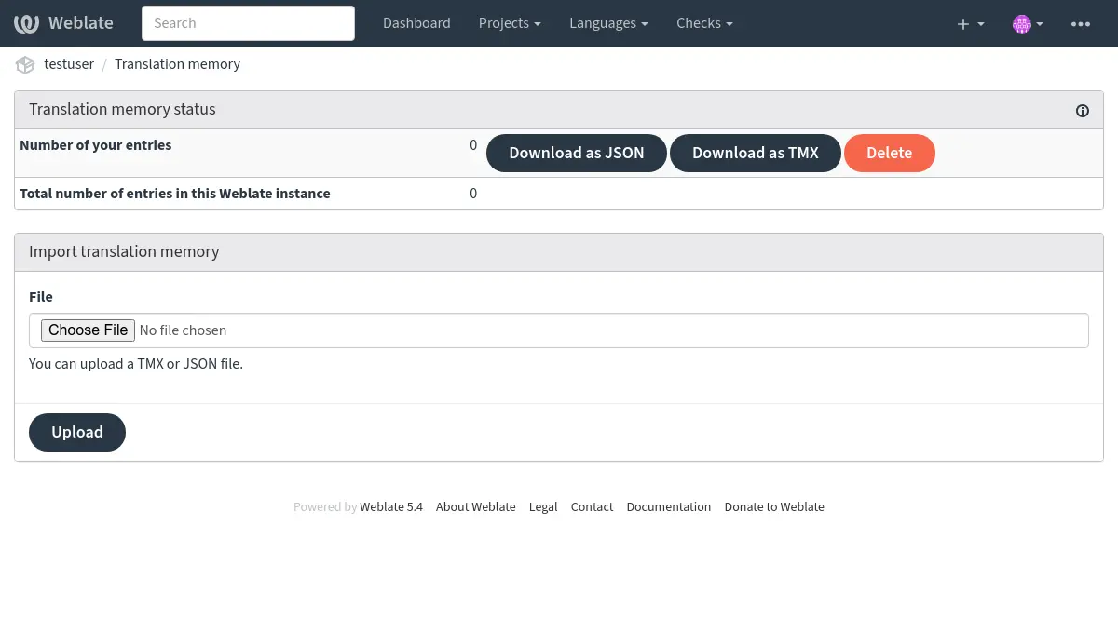Focus the Search box
1118x620 pixels.
pyautogui.click(x=248, y=23)
